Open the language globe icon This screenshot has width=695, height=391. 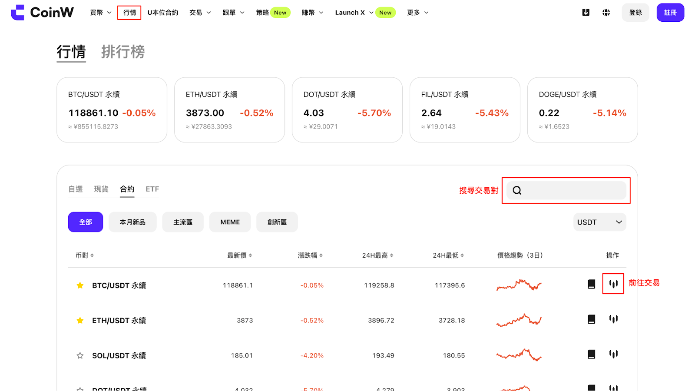tap(606, 13)
